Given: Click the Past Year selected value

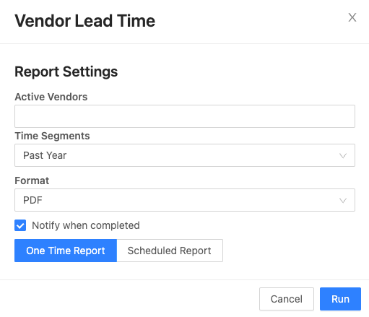Looking at the screenshot, I should pyautogui.click(x=45, y=155).
